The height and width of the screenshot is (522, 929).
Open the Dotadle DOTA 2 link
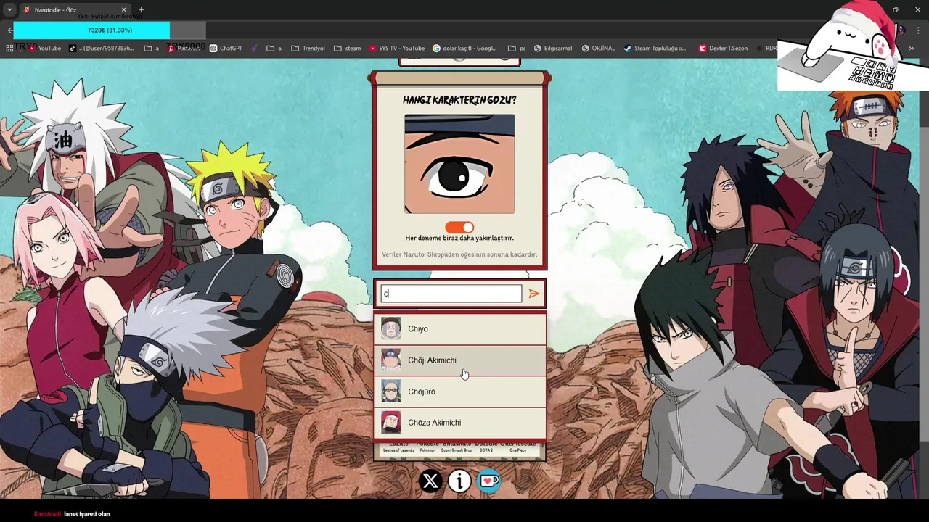[x=486, y=447]
